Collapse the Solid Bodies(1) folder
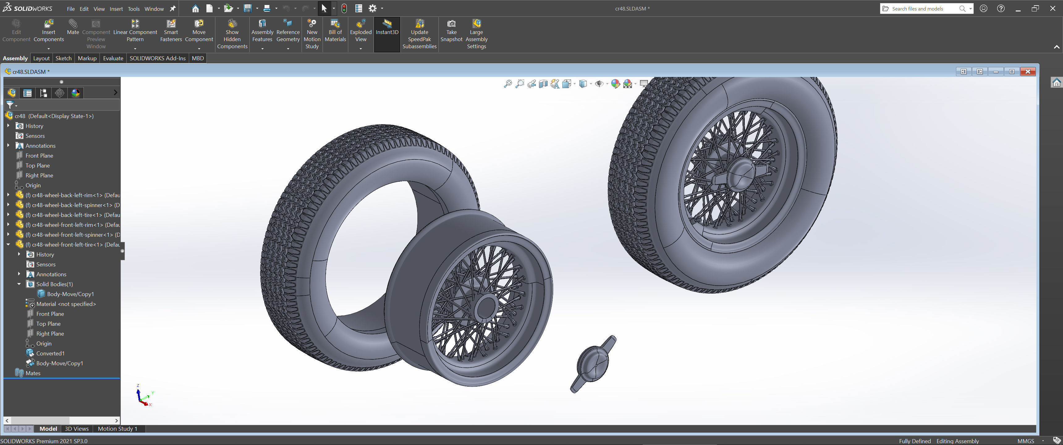 tap(19, 284)
